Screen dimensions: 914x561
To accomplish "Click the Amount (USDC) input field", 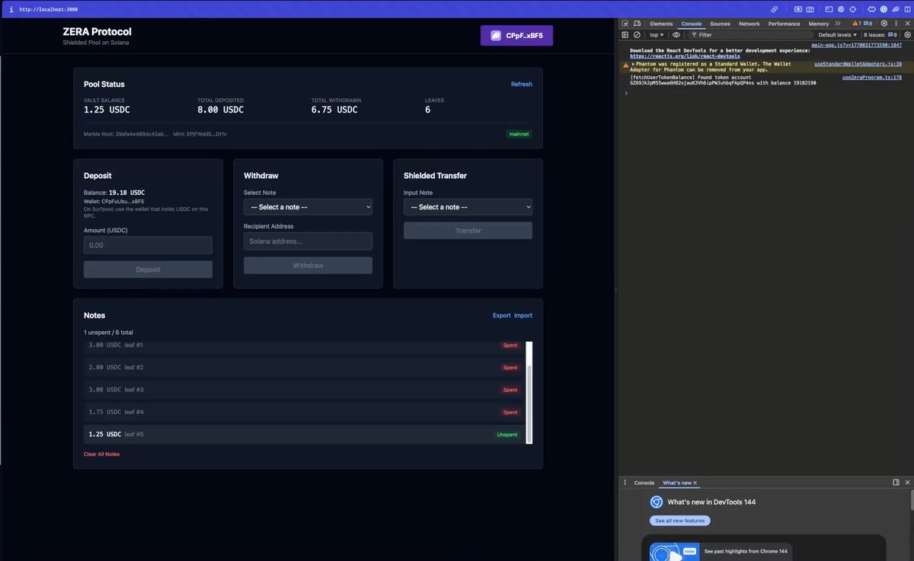I will (148, 245).
